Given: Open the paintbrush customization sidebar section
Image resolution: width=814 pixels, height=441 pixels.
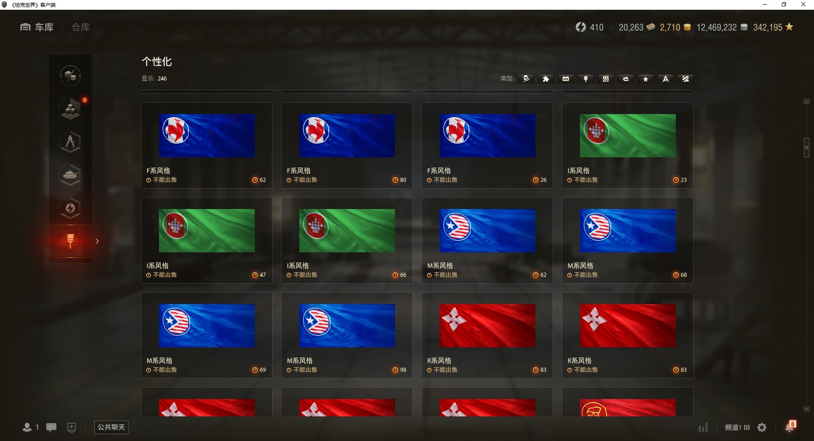Looking at the screenshot, I should pyautogui.click(x=70, y=241).
